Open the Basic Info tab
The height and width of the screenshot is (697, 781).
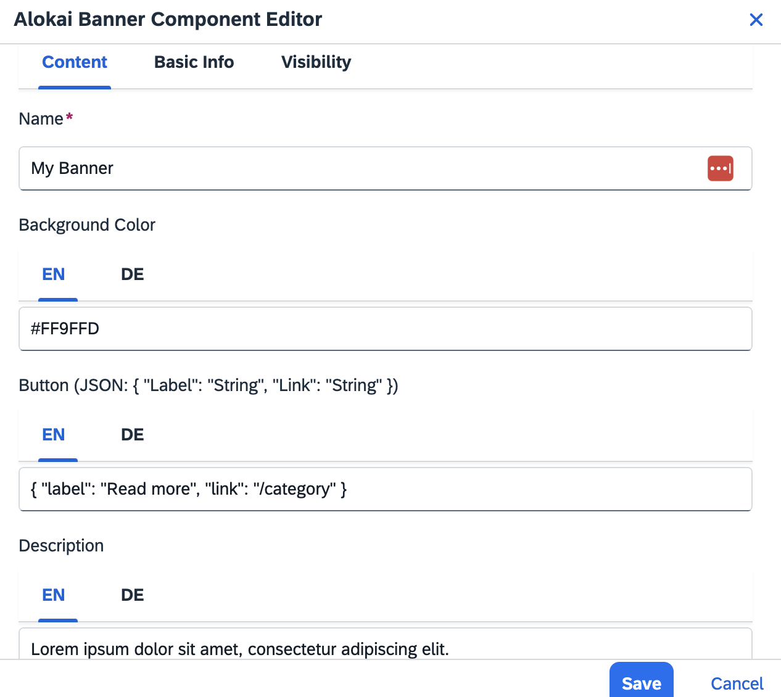point(194,62)
